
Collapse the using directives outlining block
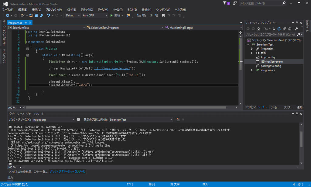pyautogui.click(x=28, y=32)
